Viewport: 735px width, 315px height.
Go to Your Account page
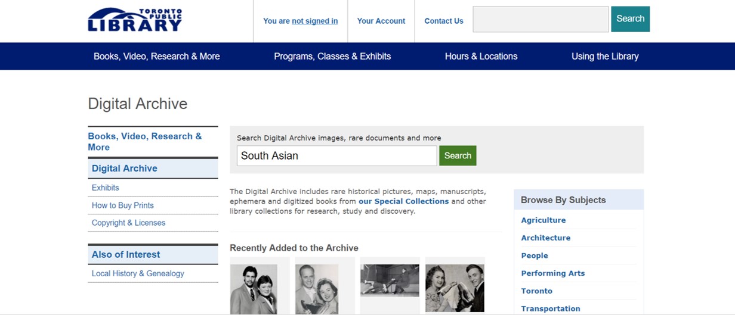pyautogui.click(x=381, y=21)
